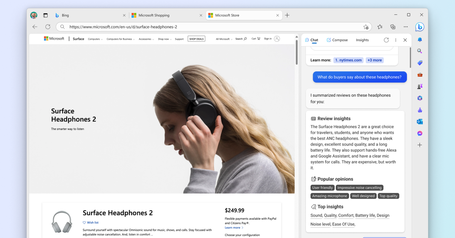Expand the Accessories navigation dropdown
The image size is (455, 238).
click(x=146, y=39)
